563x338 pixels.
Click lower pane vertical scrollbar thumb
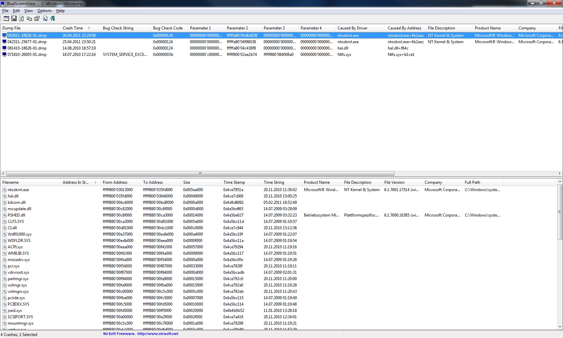tap(560, 212)
